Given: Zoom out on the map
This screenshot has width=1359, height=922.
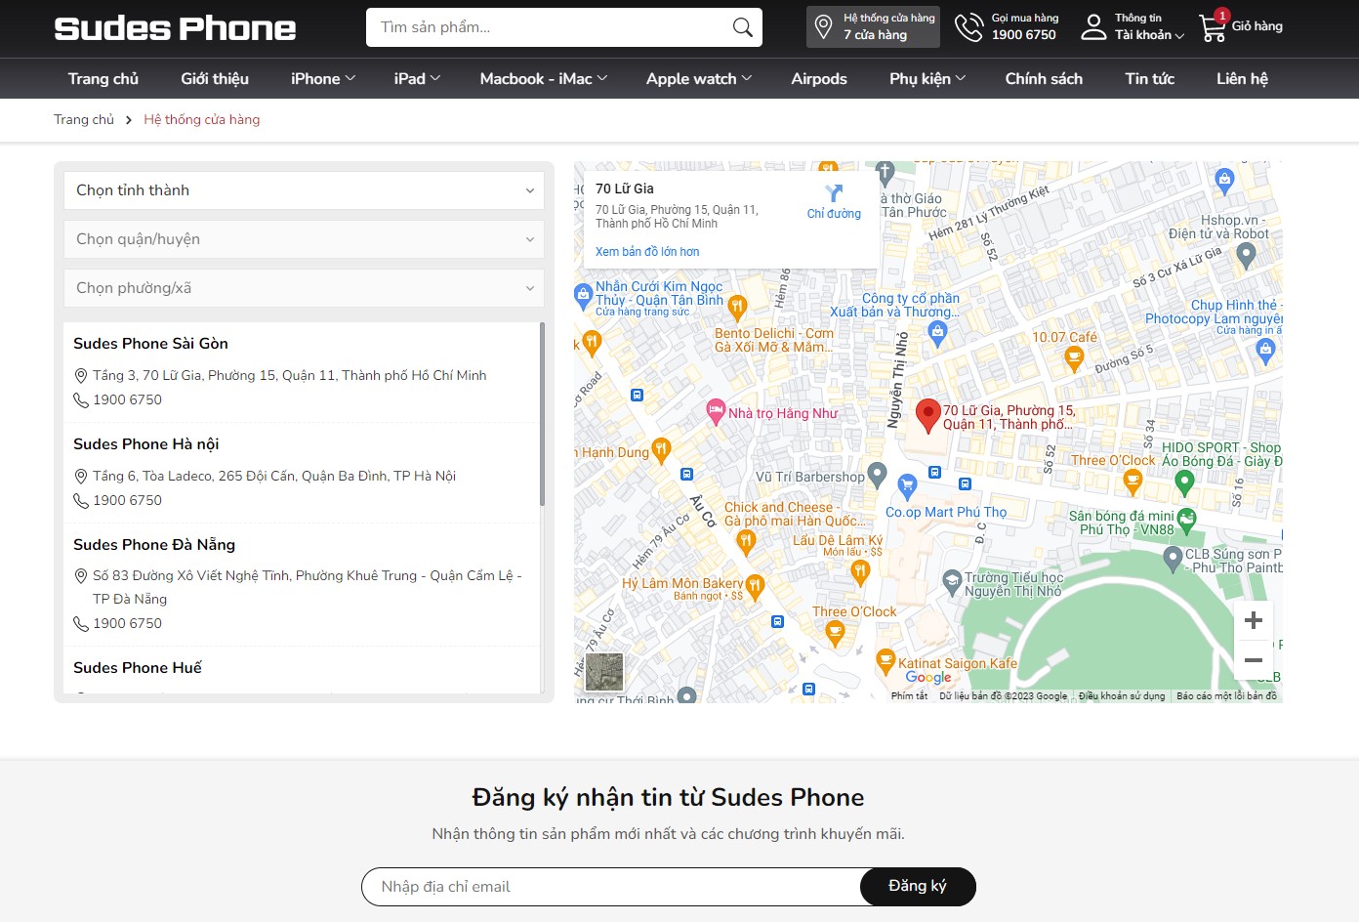Looking at the screenshot, I should coord(1254,660).
